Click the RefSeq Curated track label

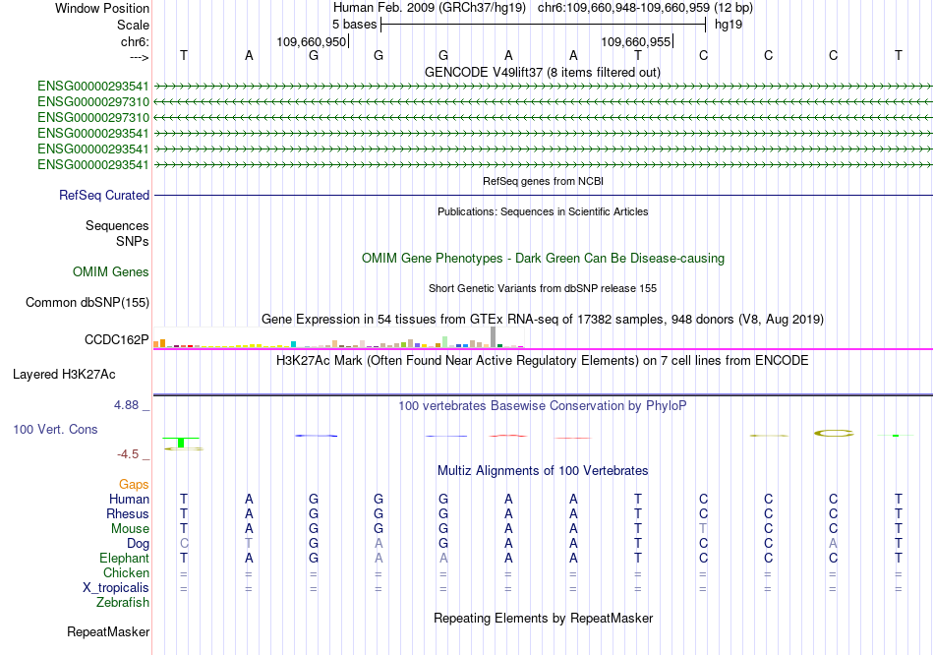tap(104, 195)
